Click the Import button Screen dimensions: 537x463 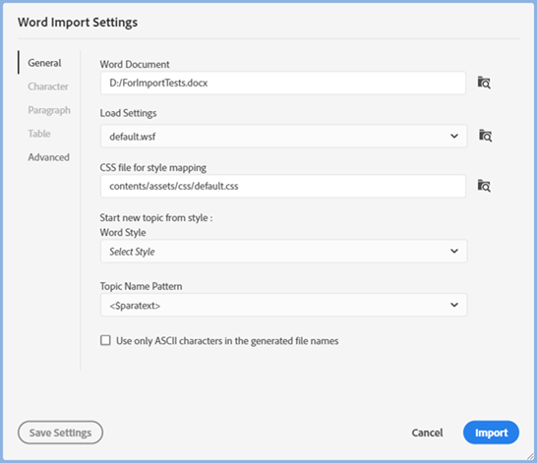pyautogui.click(x=491, y=433)
